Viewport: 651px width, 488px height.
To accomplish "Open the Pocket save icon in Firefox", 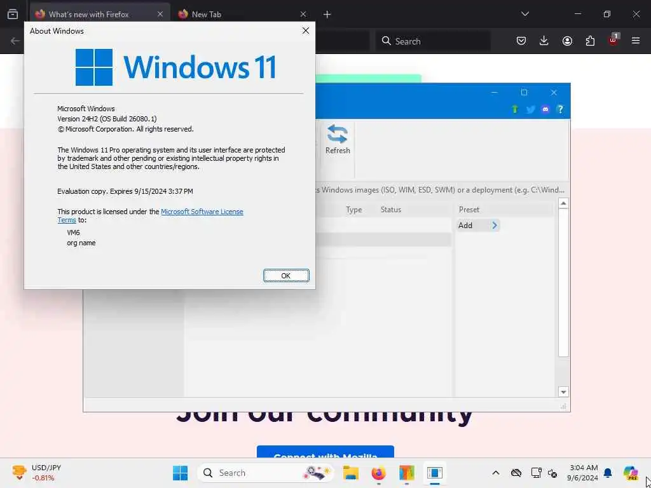I will pos(521,41).
